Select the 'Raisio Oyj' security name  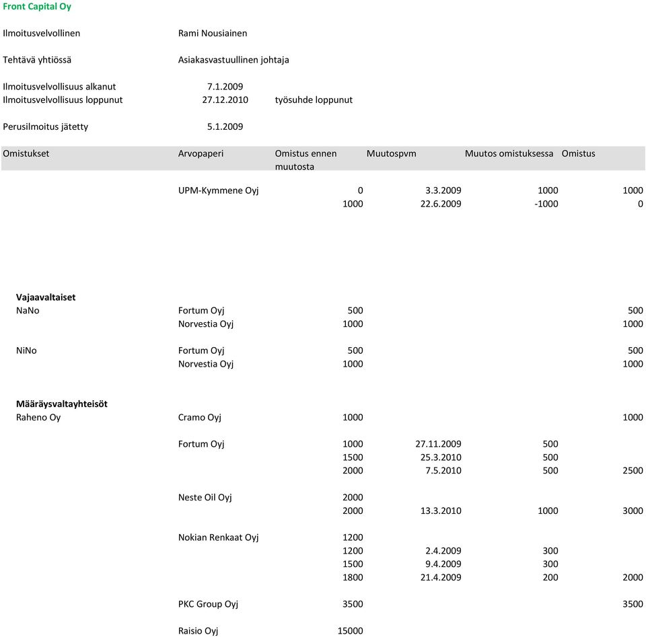coord(198,631)
